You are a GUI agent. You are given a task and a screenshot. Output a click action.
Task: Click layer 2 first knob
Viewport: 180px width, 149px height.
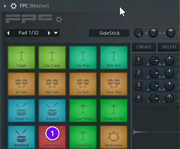tap(154, 73)
